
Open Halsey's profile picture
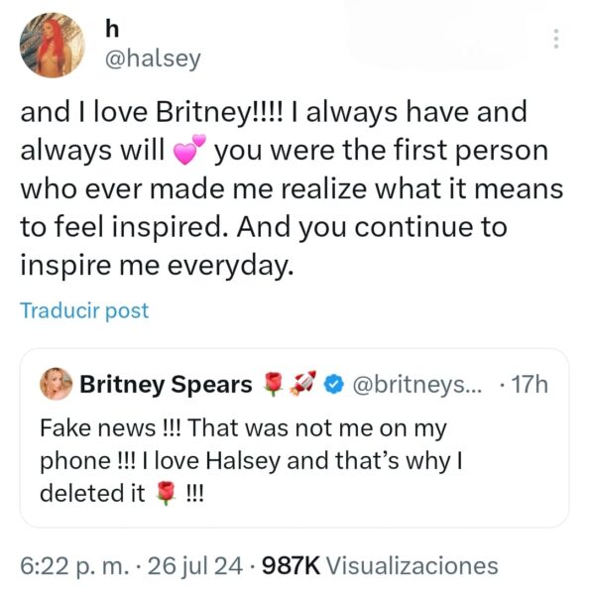(53, 46)
